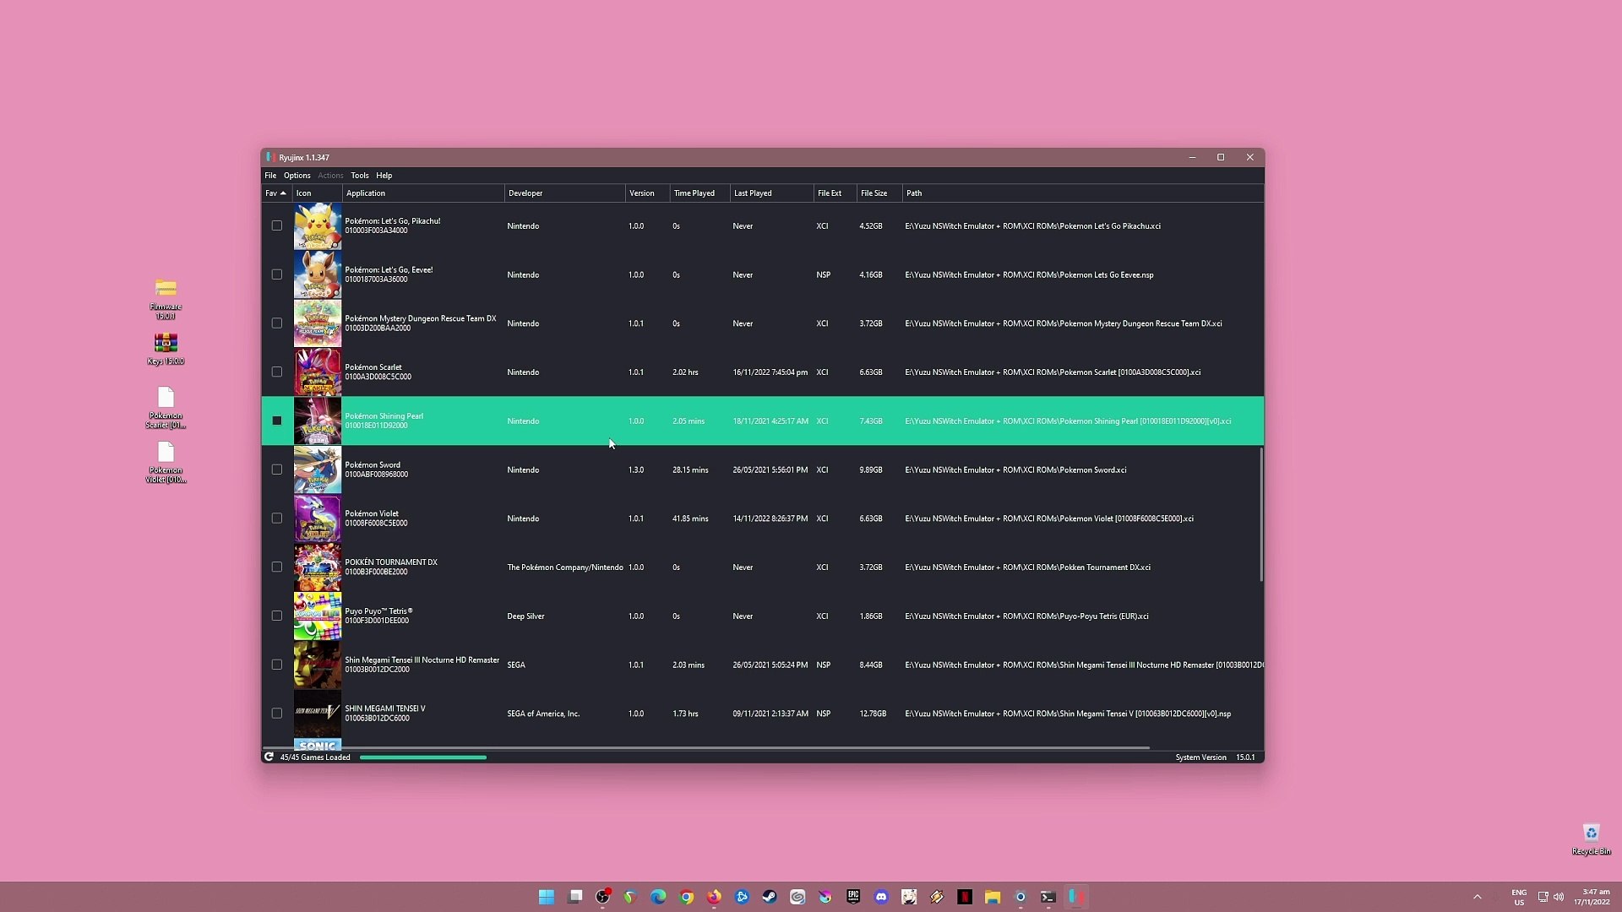Sort list by Time Played column header
This screenshot has width=1622, height=912.
[x=694, y=193]
